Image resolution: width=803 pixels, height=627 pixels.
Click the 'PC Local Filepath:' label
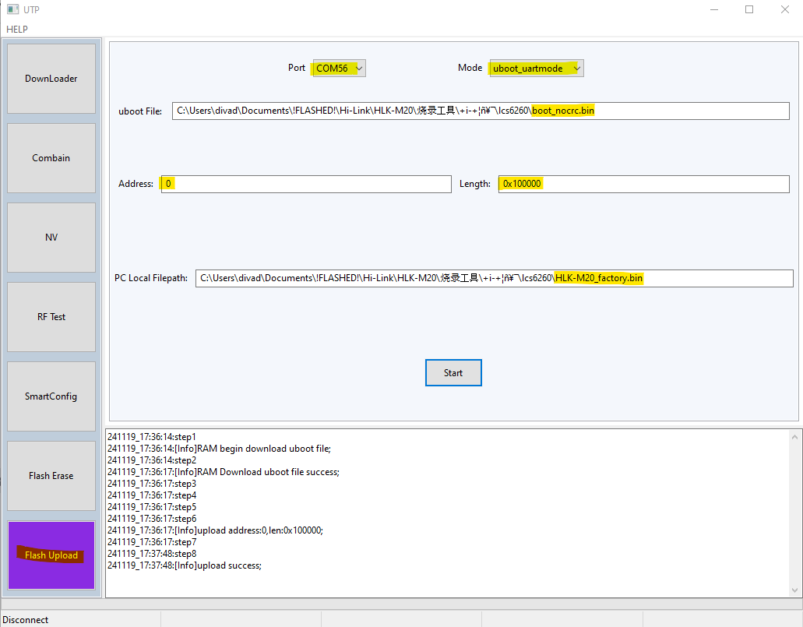[151, 278]
